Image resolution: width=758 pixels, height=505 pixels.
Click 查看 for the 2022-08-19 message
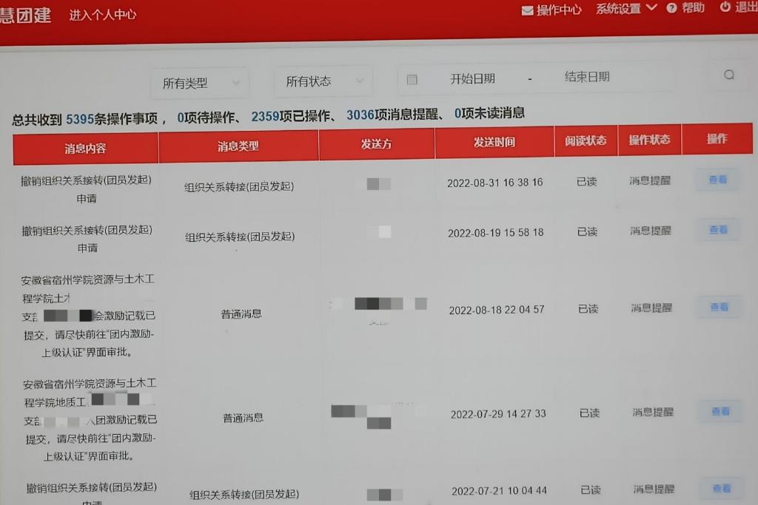point(717,230)
